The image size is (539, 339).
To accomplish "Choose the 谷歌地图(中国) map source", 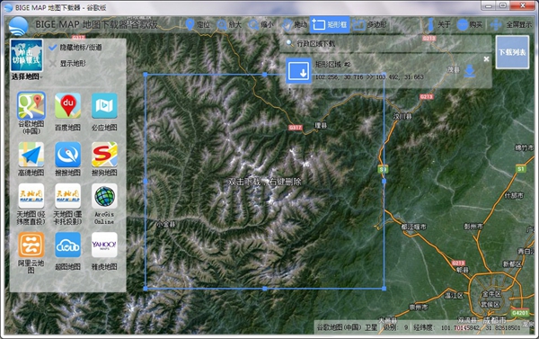I will pos(31,113).
